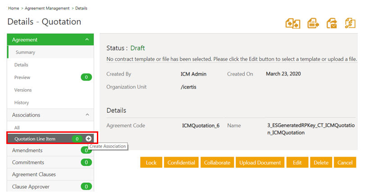This screenshot has width=365, height=193.
Task: Select Versions in the sidebar
Action: [x=23, y=90]
